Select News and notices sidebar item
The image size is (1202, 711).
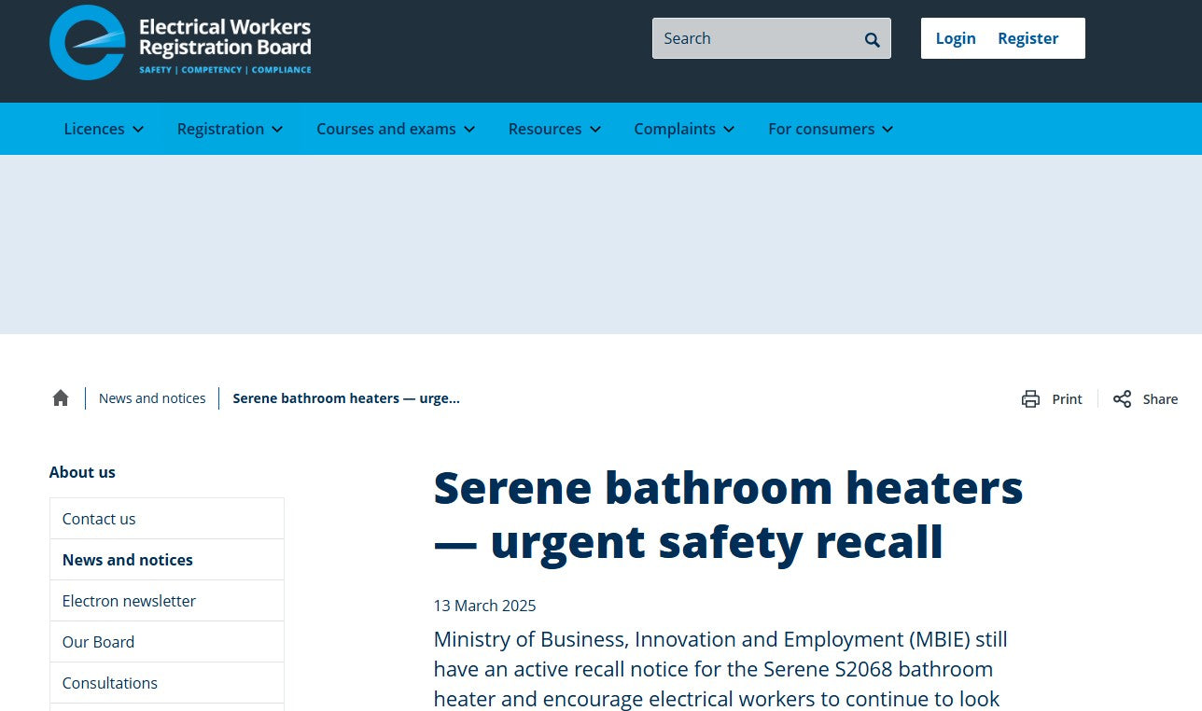click(x=167, y=560)
